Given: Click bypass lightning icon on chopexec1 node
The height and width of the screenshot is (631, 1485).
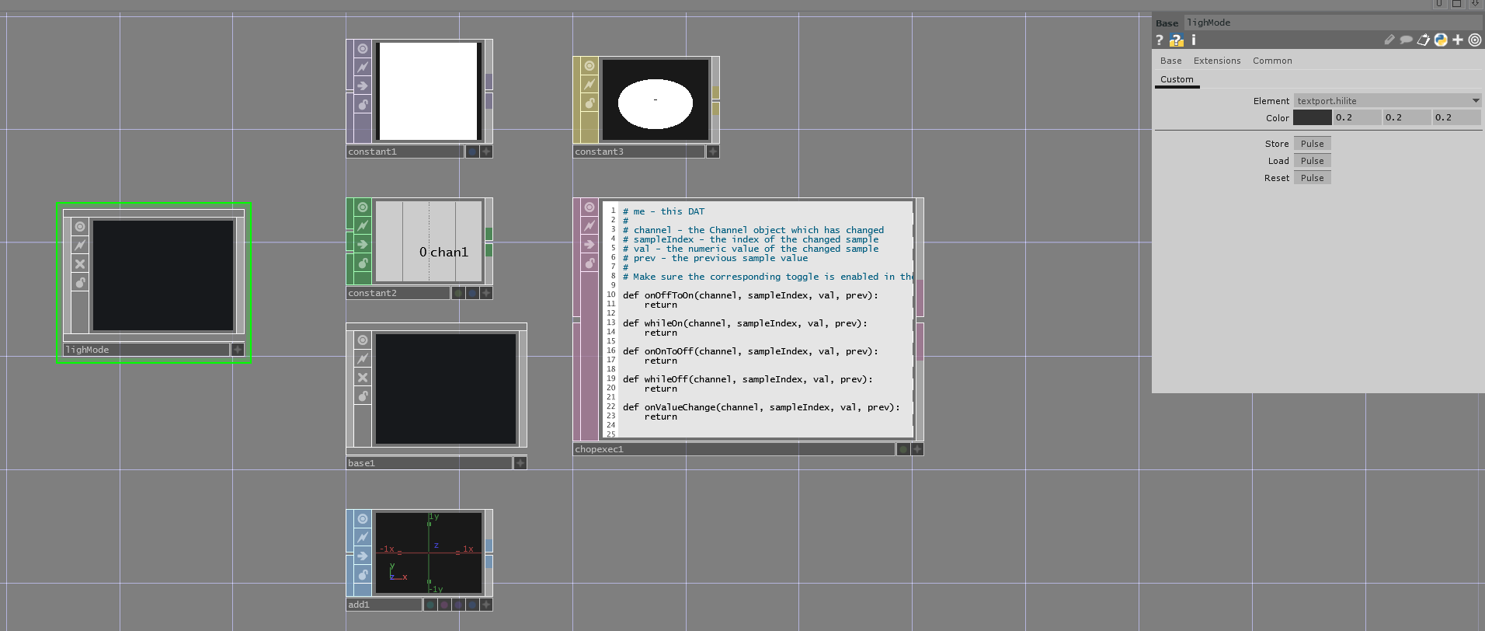Looking at the screenshot, I should (x=589, y=226).
